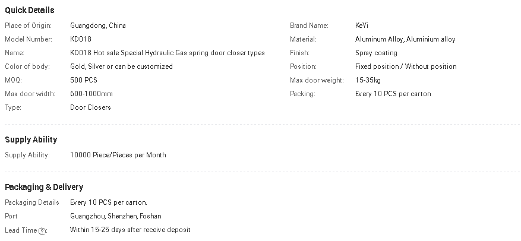
Task: Select the brand name value KeYi
Action: pos(362,26)
